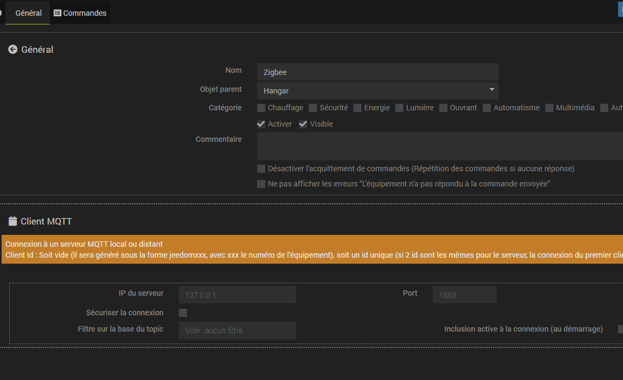Image resolution: width=623 pixels, height=380 pixels.
Task: Click the Port field showing 1883
Action: coord(464,295)
